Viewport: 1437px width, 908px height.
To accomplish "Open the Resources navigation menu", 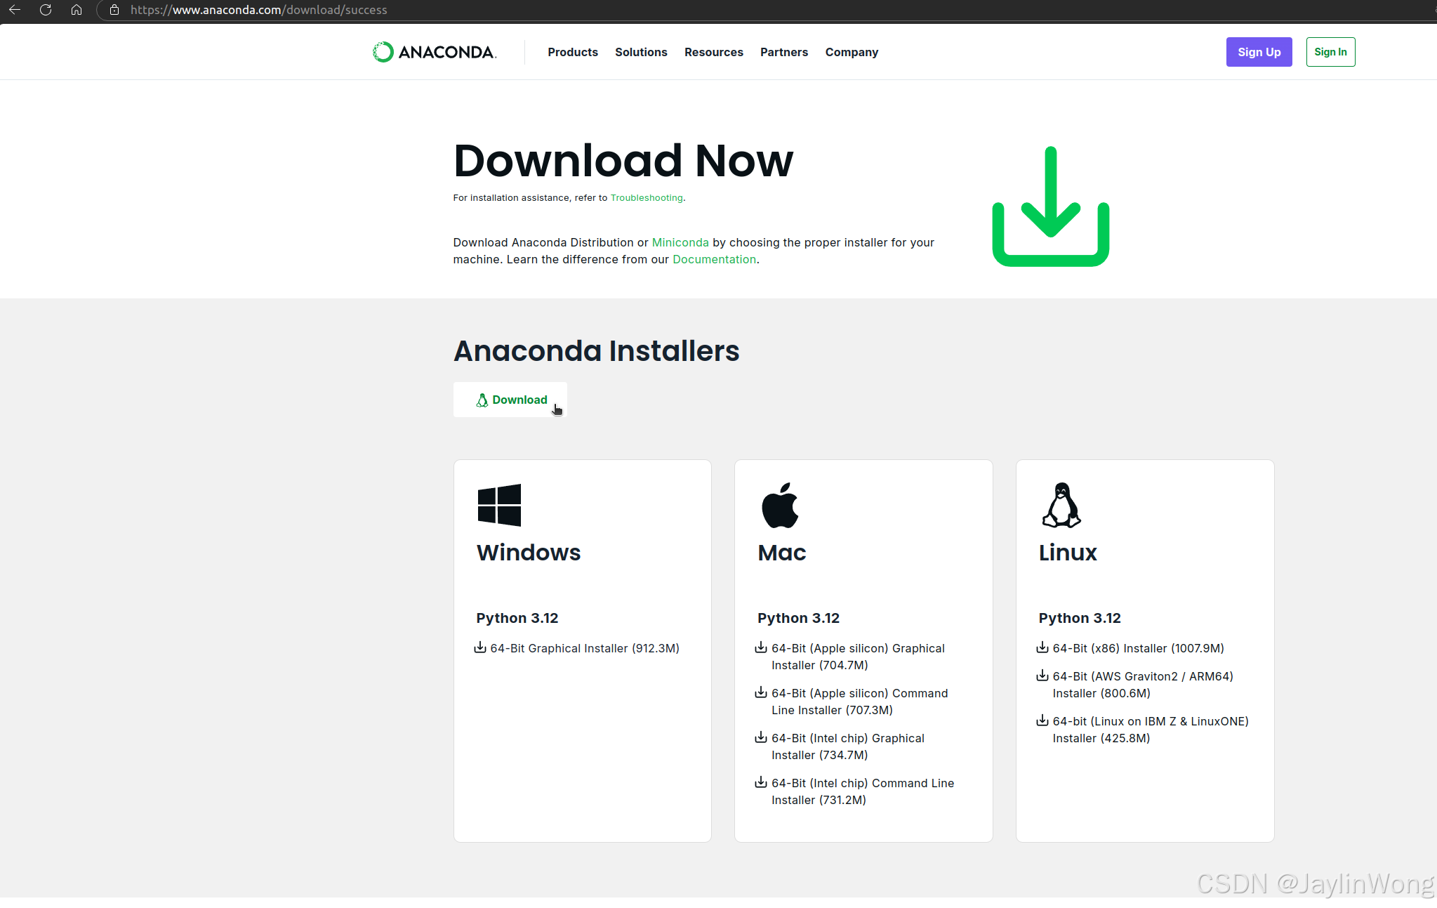I will click(x=713, y=52).
